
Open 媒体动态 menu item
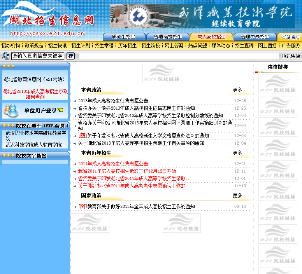(x=221, y=45)
